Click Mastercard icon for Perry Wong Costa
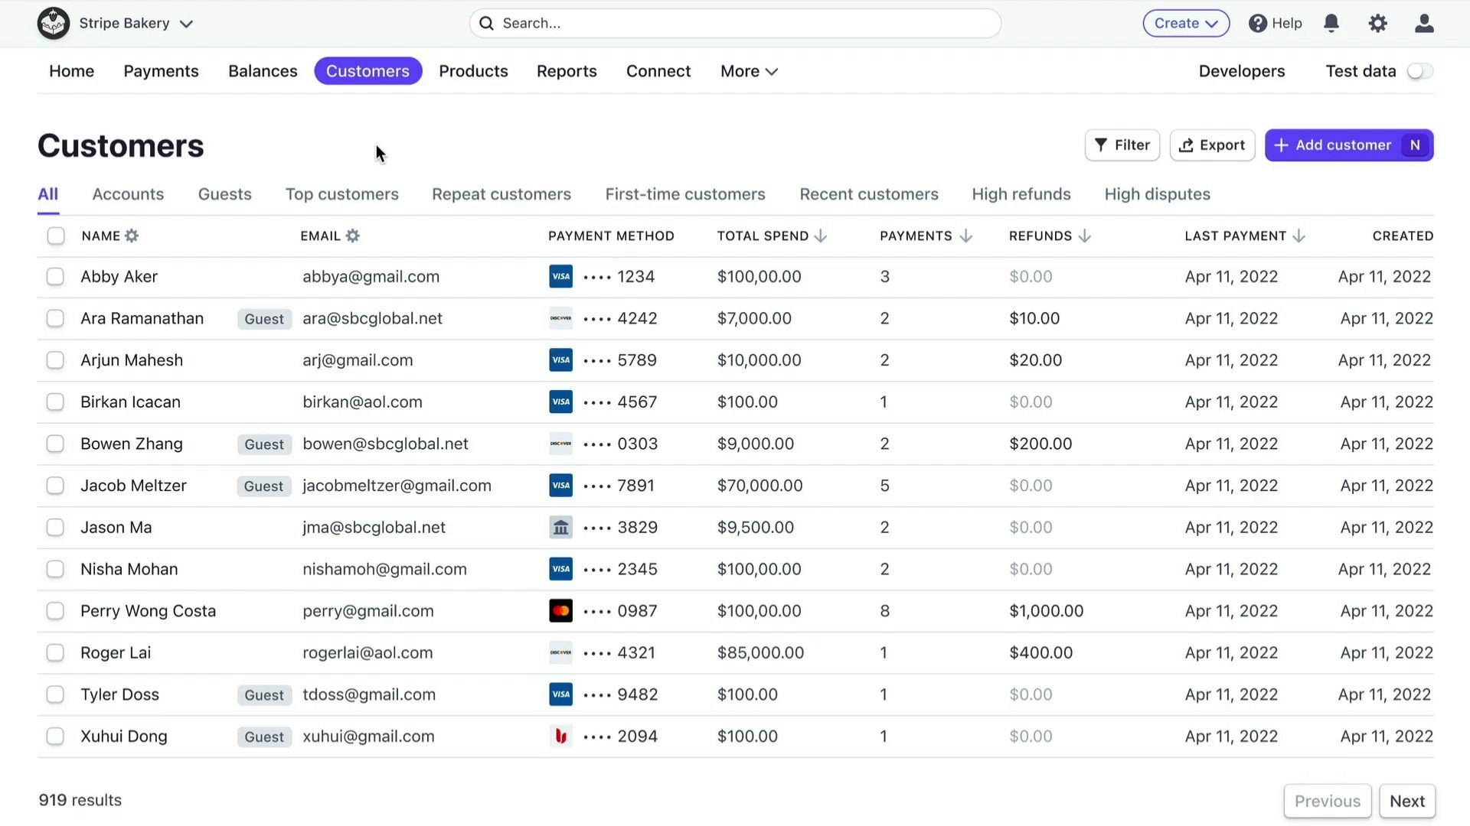The height and width of the screenshot is (826, 1470). tap(560, 611)
